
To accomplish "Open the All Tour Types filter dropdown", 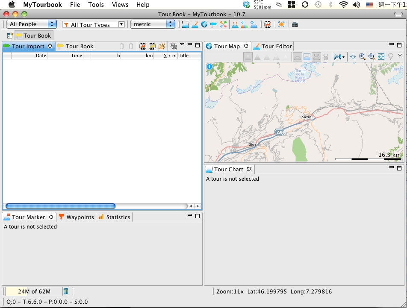I will pos(94,25).
